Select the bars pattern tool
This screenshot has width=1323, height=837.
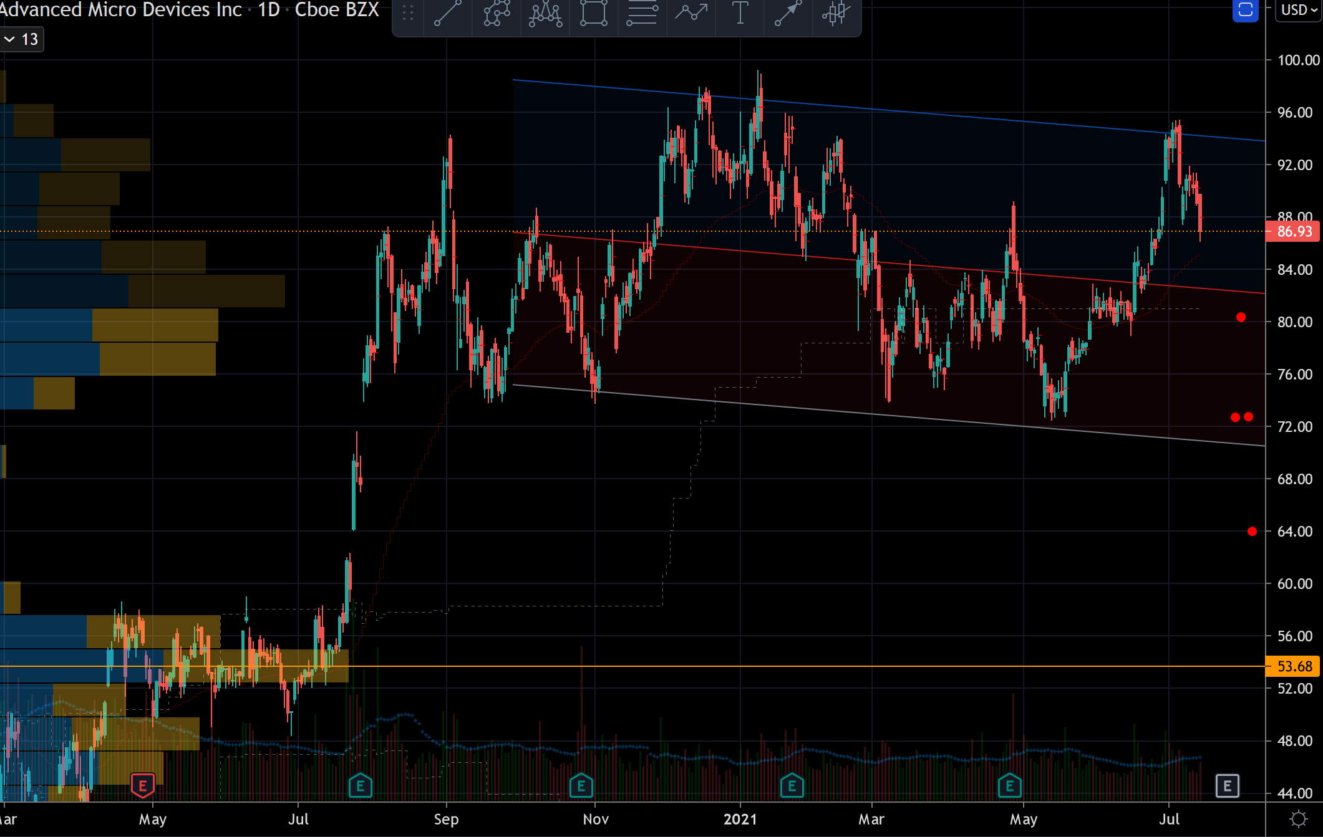(x=836, y=13)
